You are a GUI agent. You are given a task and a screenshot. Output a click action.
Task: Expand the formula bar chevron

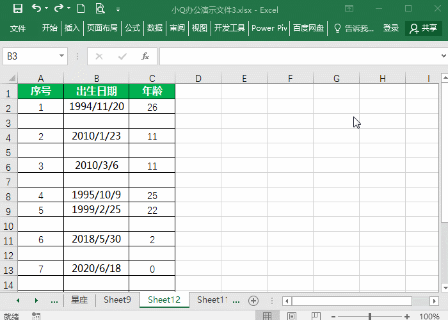[444, 56]
